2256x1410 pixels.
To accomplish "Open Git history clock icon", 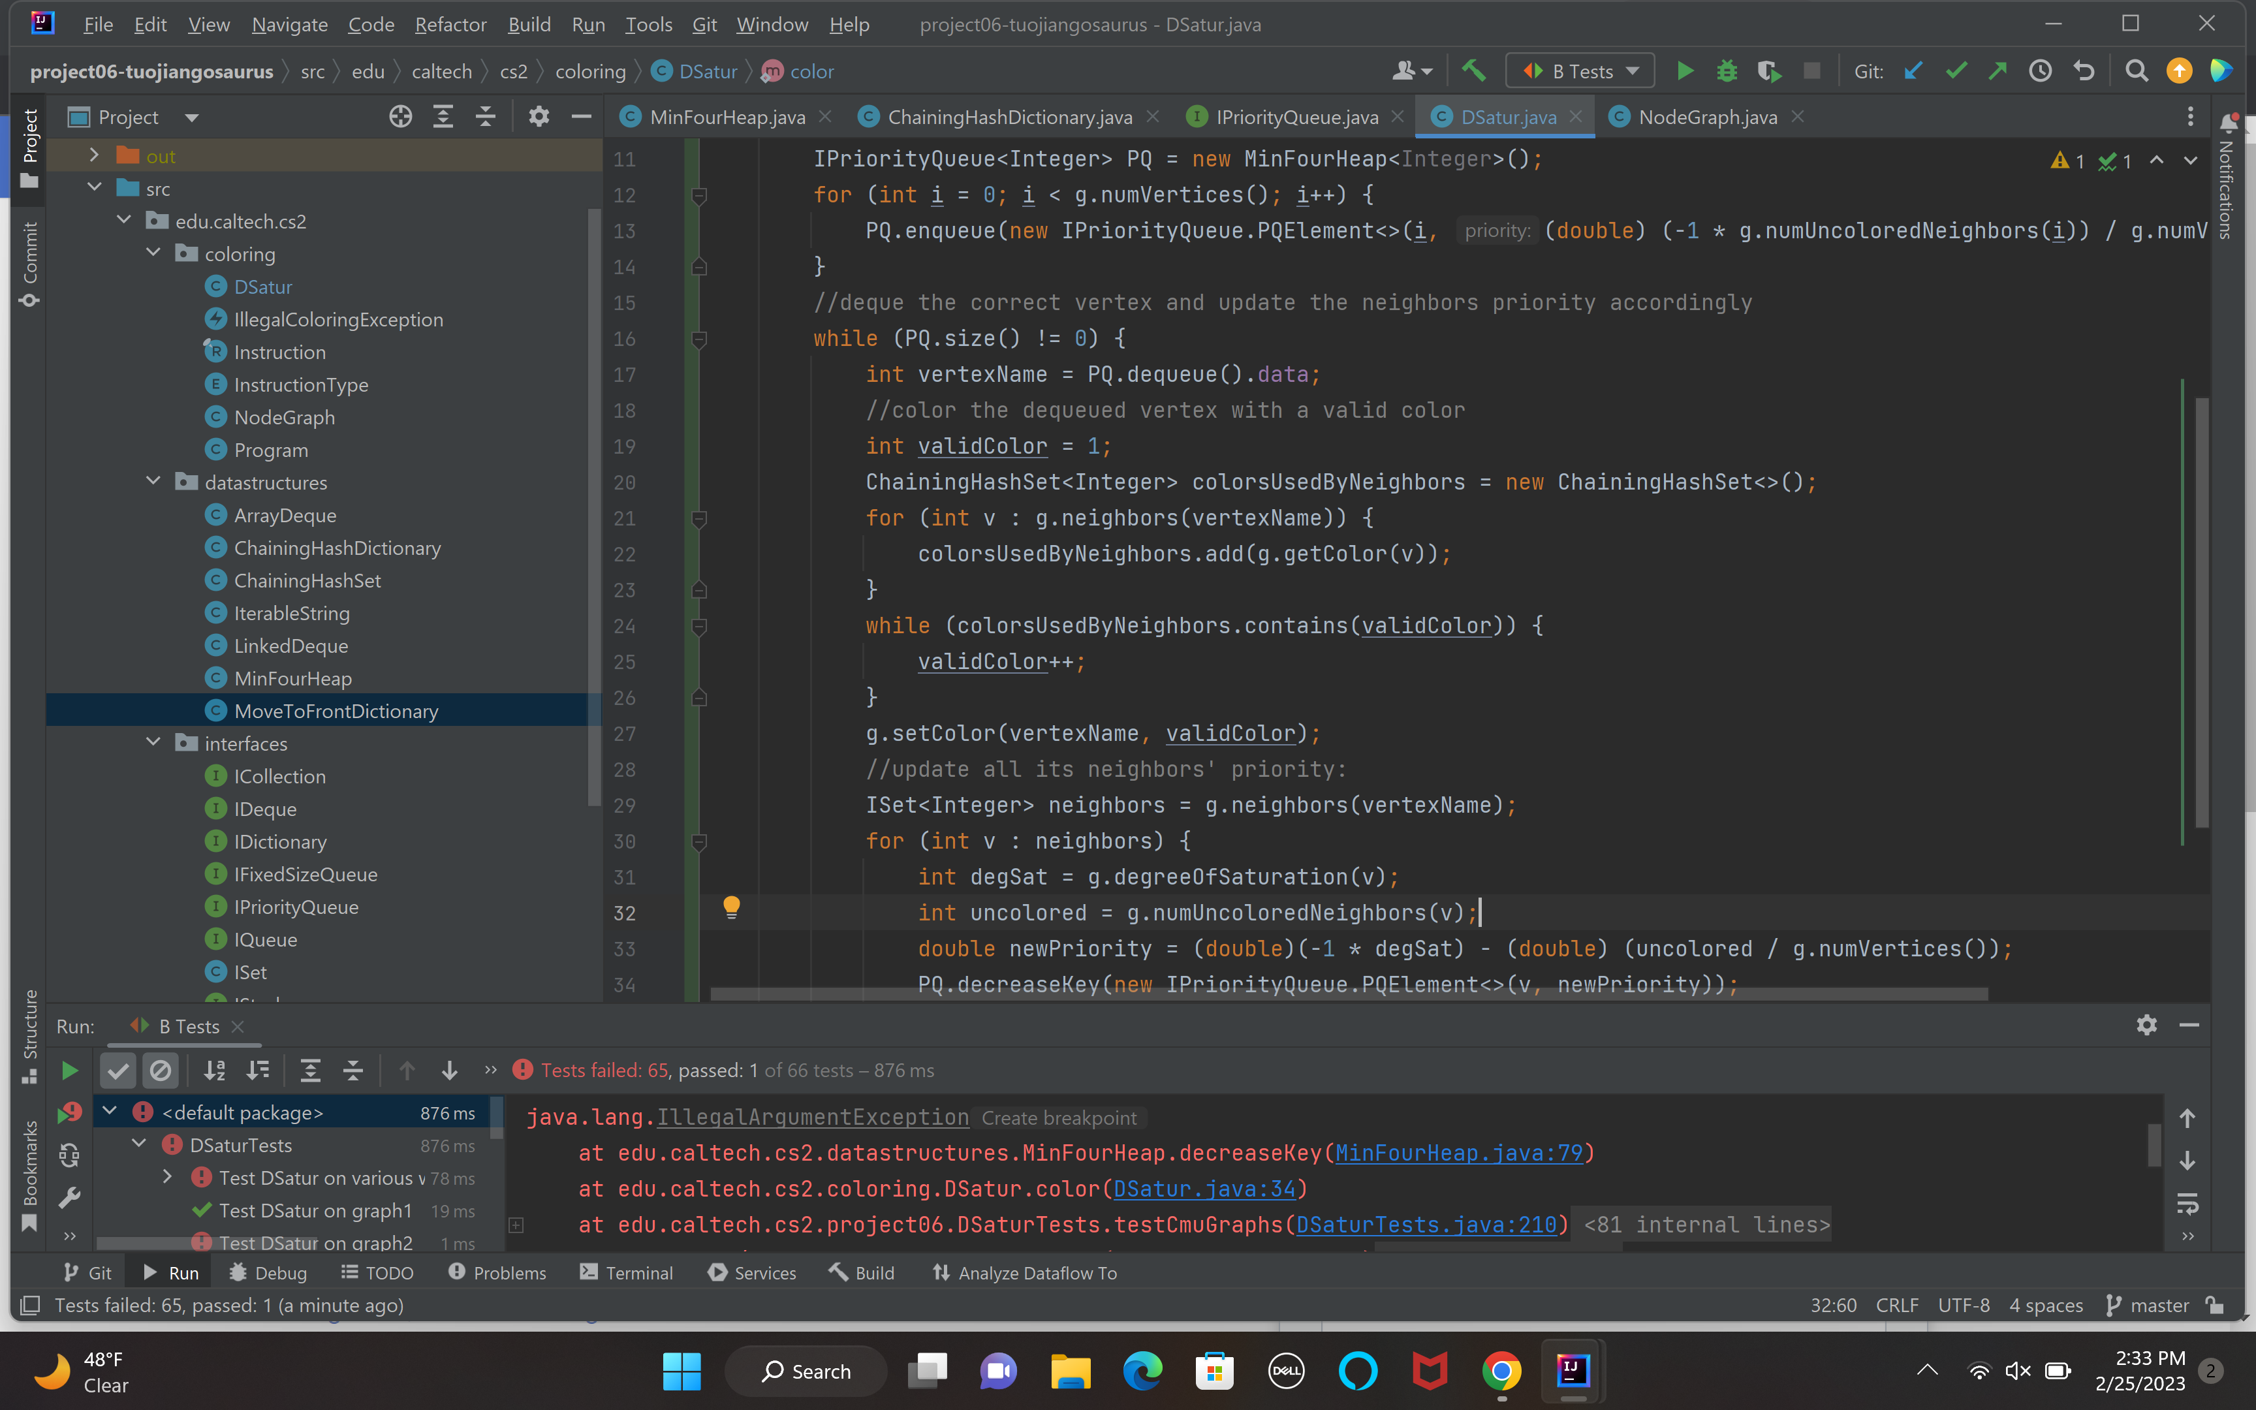I will click(2041, 71).
